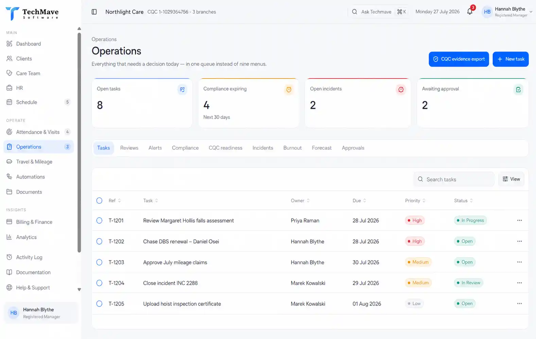Click the Open incidents alert icon
Viewport: 536px width, 339px height.
(401, 89)
